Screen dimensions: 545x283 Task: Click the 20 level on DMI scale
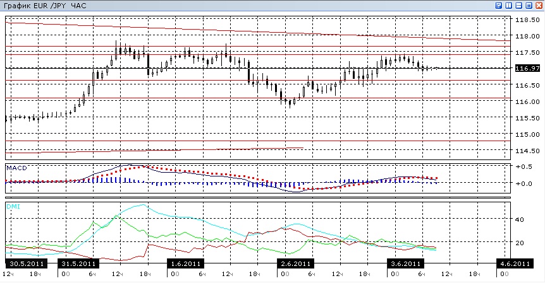(520, 243)
